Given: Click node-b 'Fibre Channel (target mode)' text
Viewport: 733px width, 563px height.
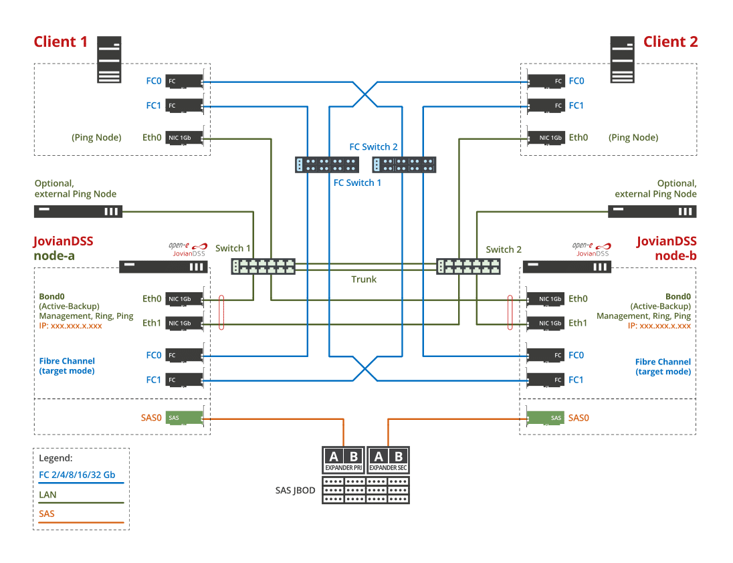Looking at the screenshot, I should [x=663, y=367].
